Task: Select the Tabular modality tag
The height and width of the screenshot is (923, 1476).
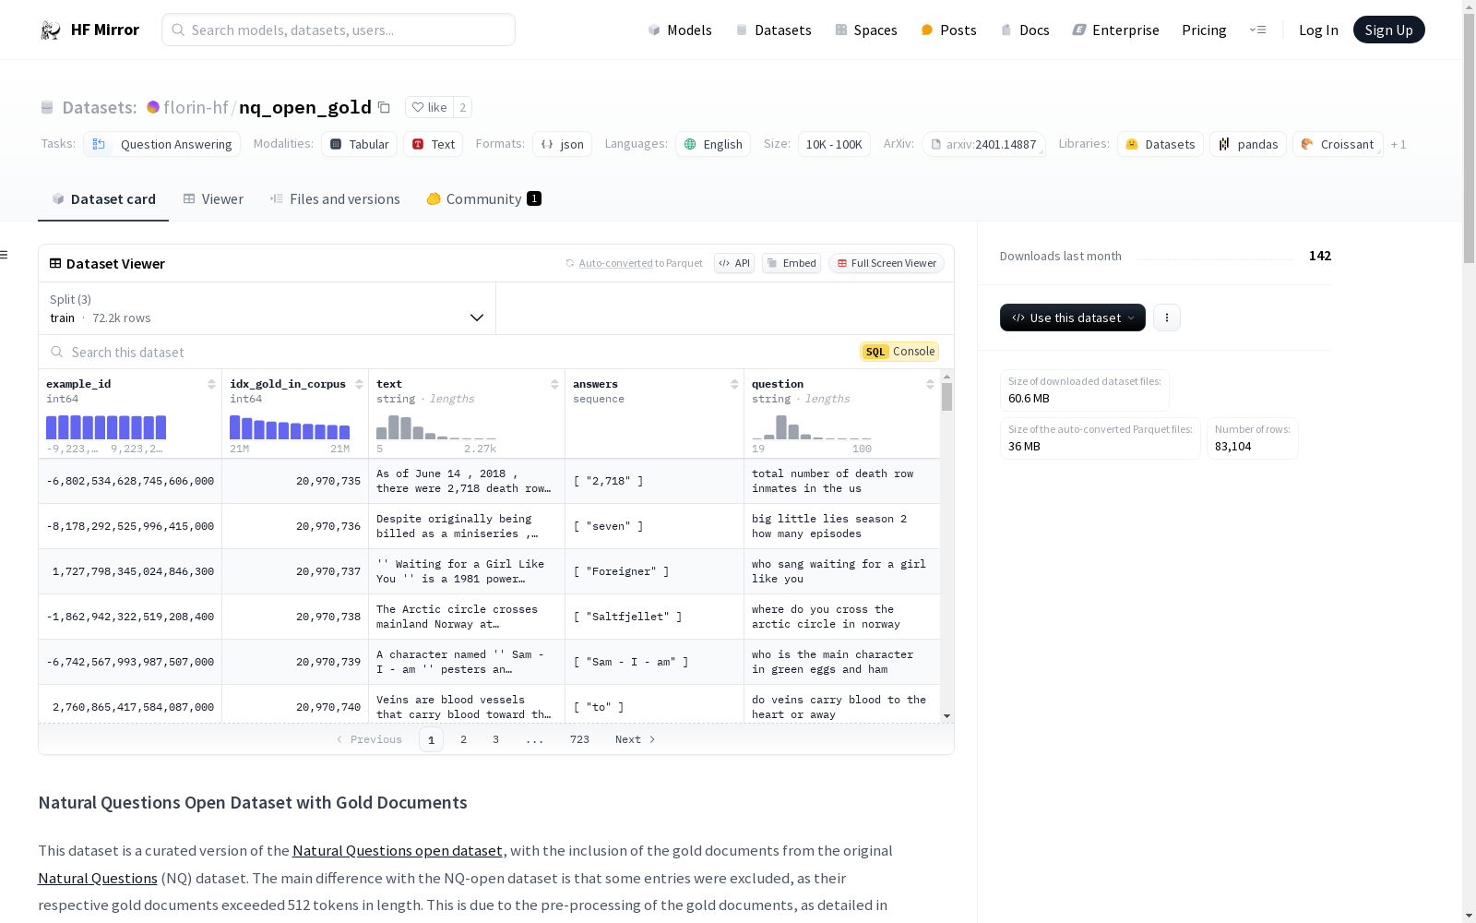Action: pos(360,144)
